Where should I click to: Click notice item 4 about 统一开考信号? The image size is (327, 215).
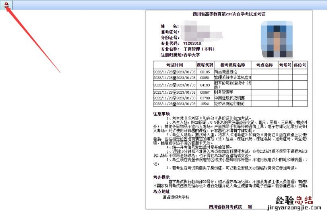tap(199, 147)
